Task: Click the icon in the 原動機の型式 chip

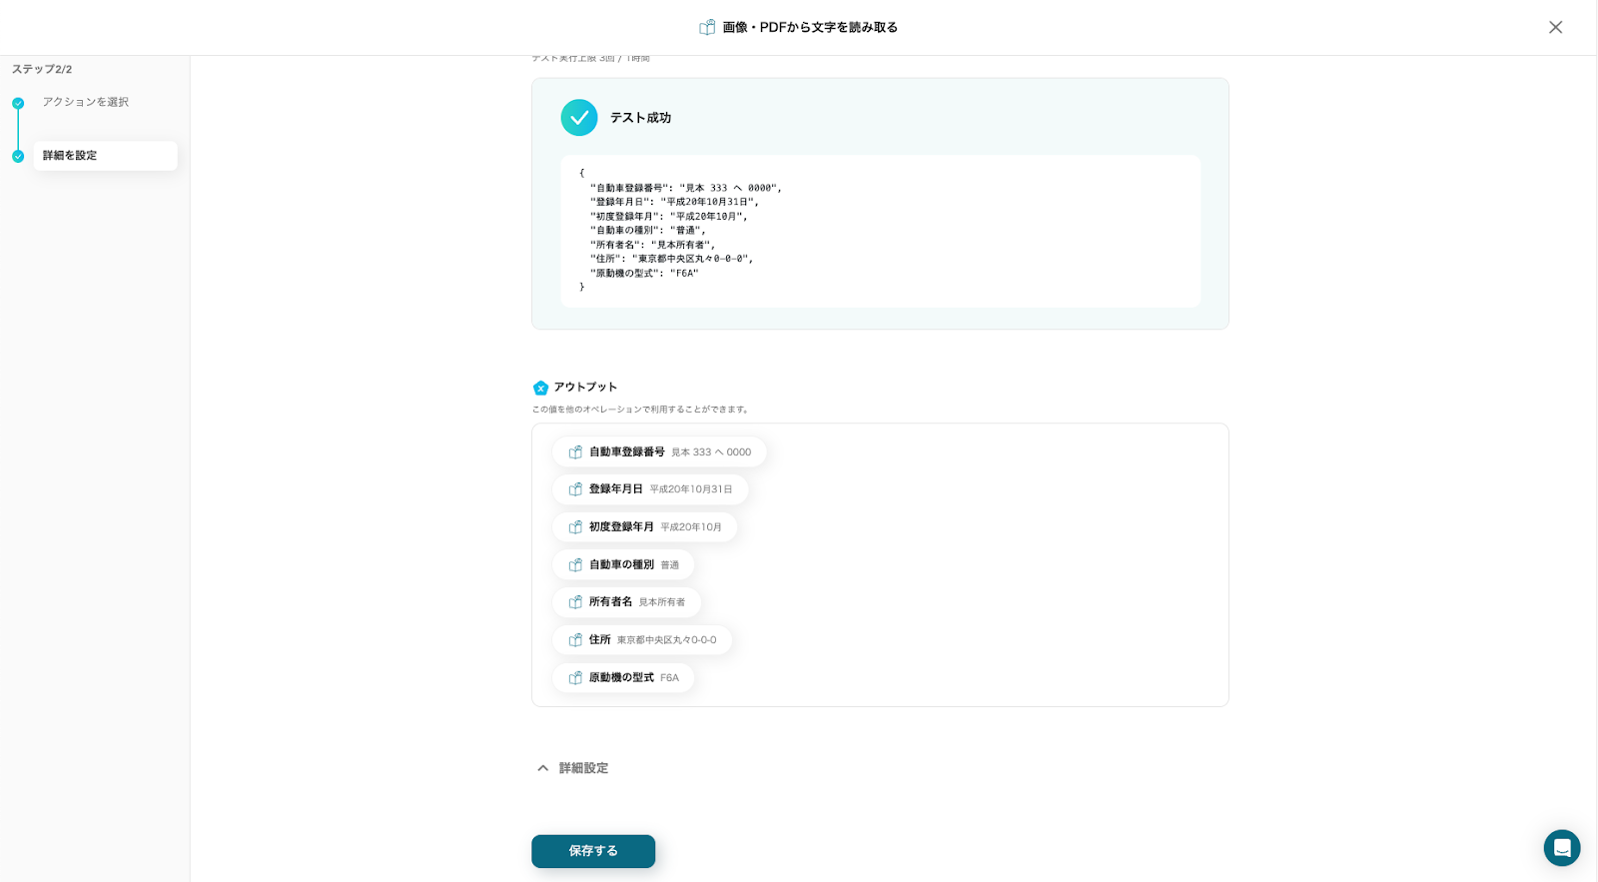Action: point(575,678)
